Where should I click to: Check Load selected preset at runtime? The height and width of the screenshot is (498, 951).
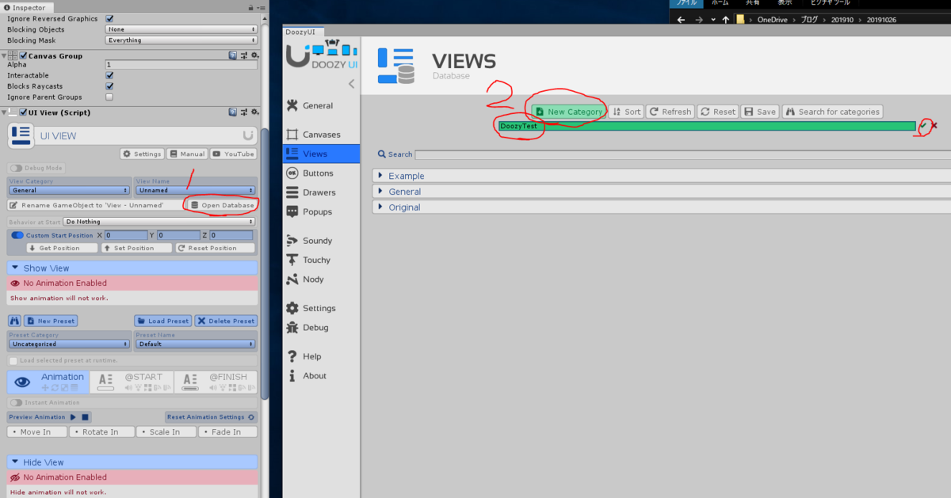(13, 361)
